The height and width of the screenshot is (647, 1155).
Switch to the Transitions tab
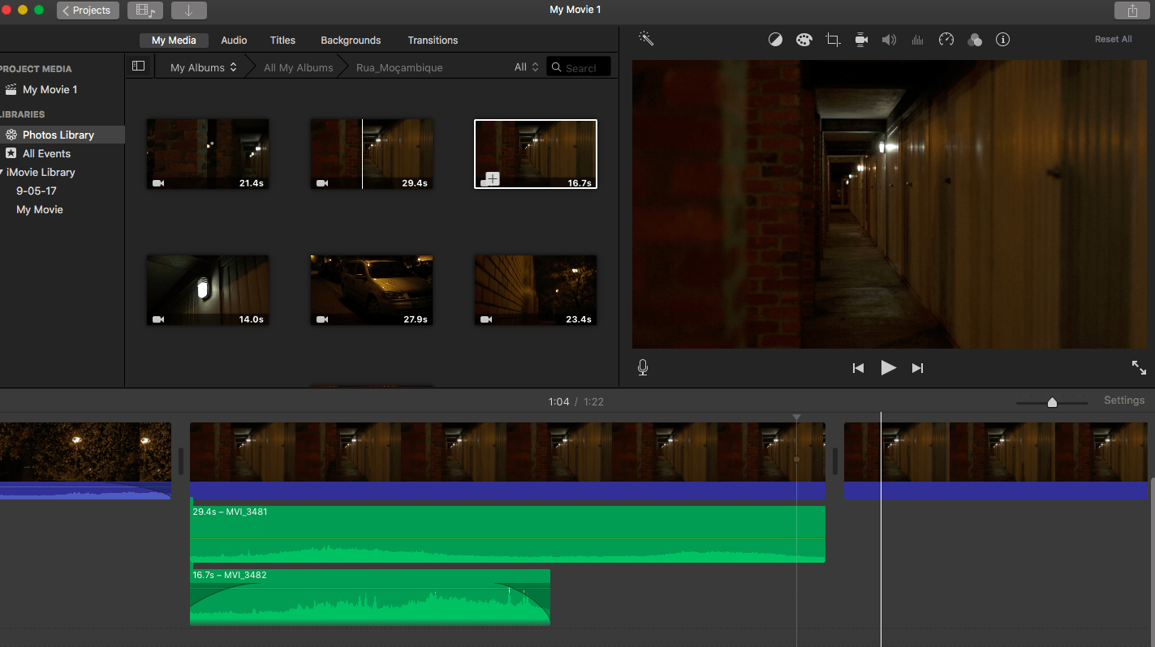(433, 40)
